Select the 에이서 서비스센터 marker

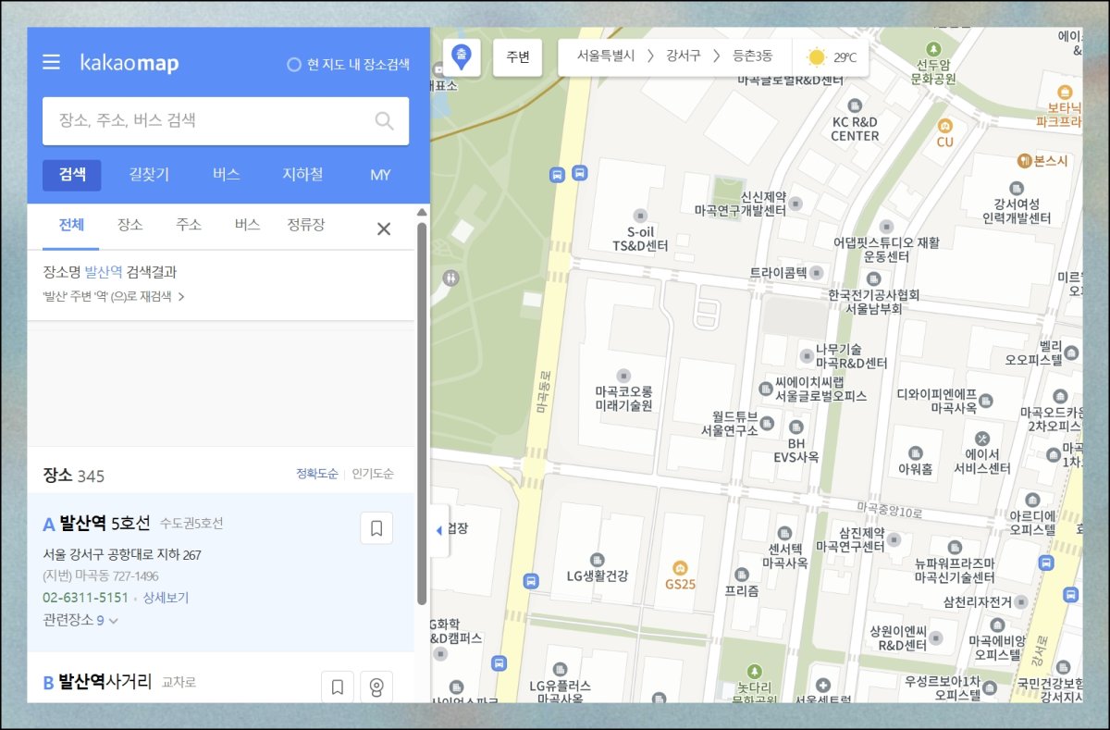pyautogui.click(x=982, y=438)
